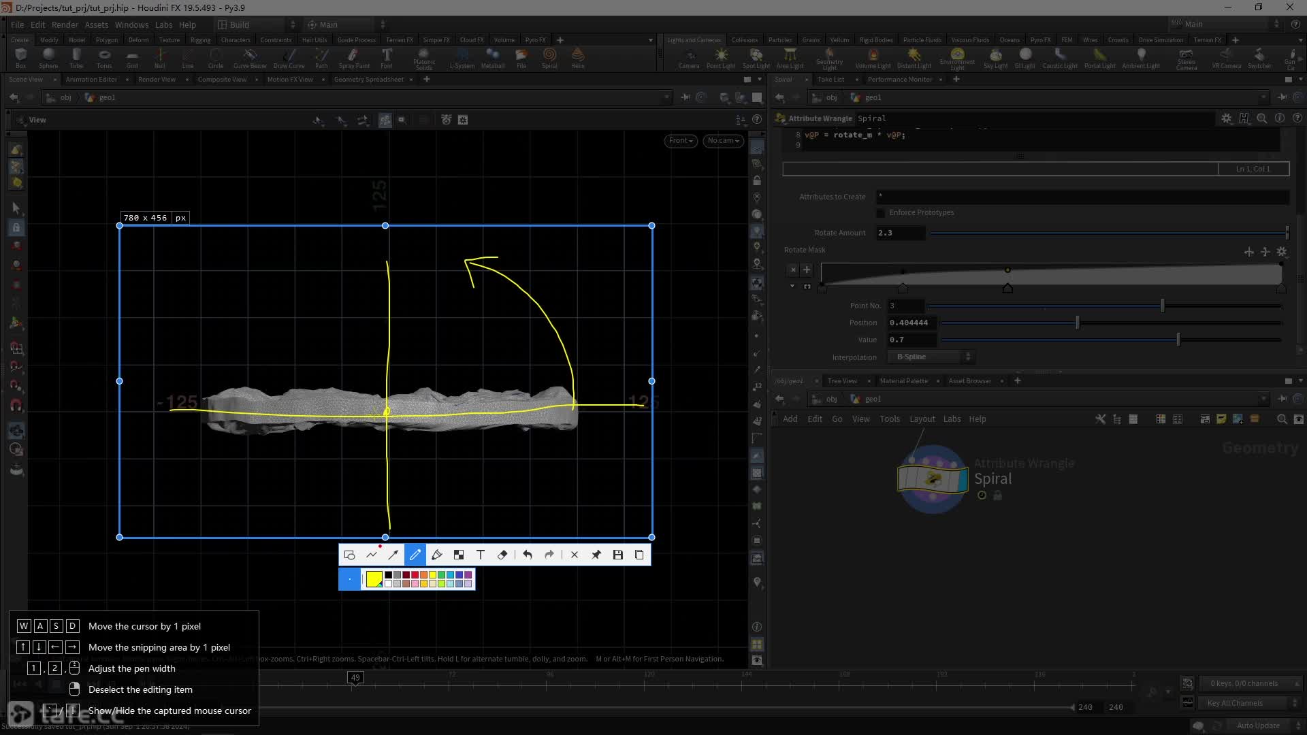Screen dimensions: 1307x735
Task: Redo the annotation stroke
Action: click(549, 555)
